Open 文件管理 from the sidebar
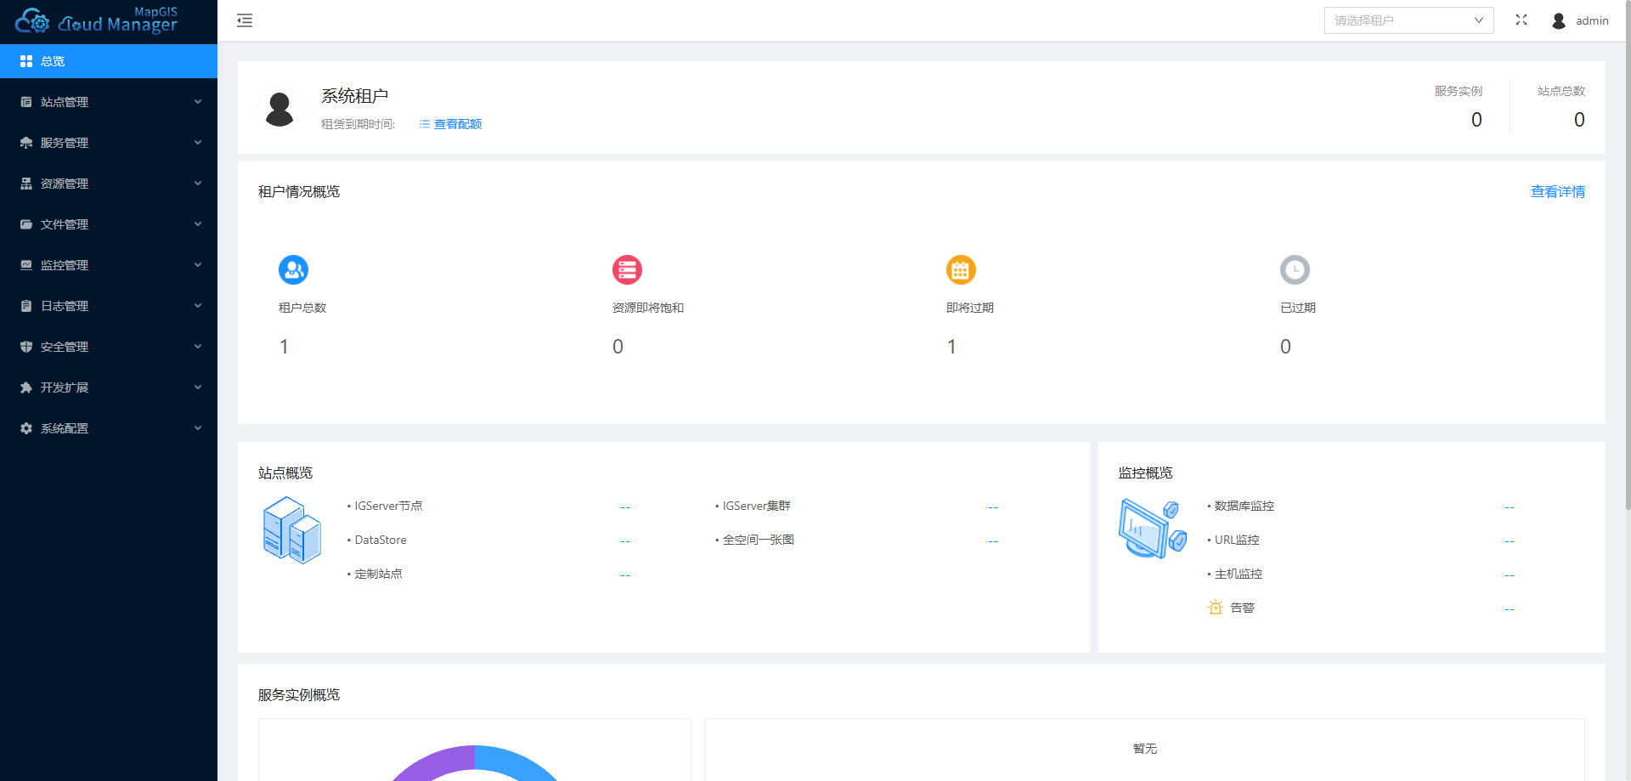1631x781 pixels. tap(64, 224)
